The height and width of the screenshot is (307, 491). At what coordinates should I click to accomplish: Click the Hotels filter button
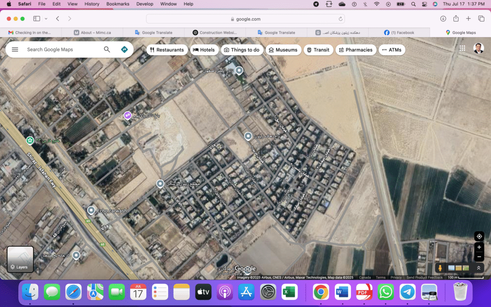pyautogui.click(x=204, y=50)
